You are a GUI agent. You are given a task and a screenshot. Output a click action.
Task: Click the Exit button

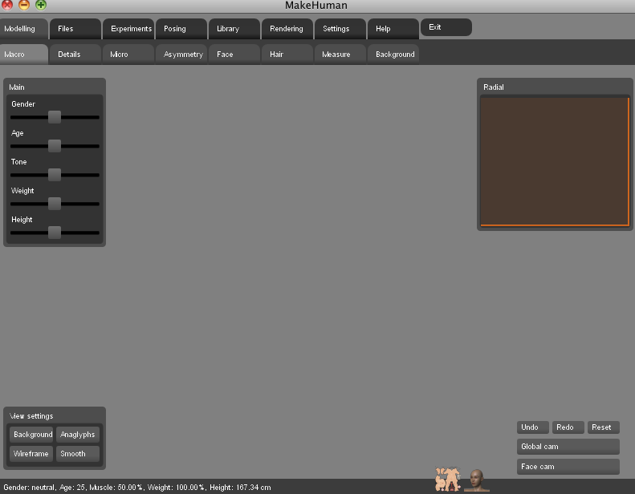click(x=446, y=27)
